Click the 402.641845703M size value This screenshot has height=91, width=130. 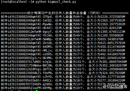113,54
